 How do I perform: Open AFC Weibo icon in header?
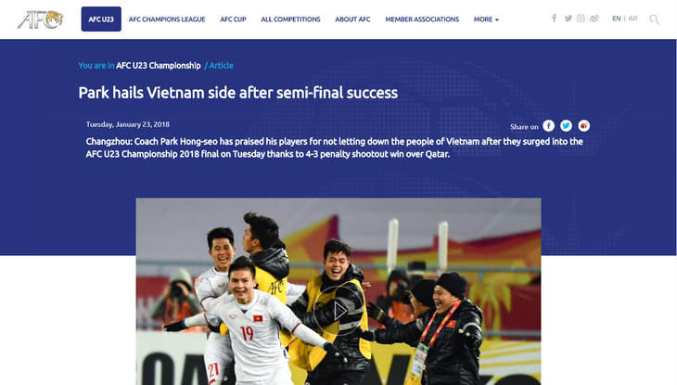tap(594, 19)
